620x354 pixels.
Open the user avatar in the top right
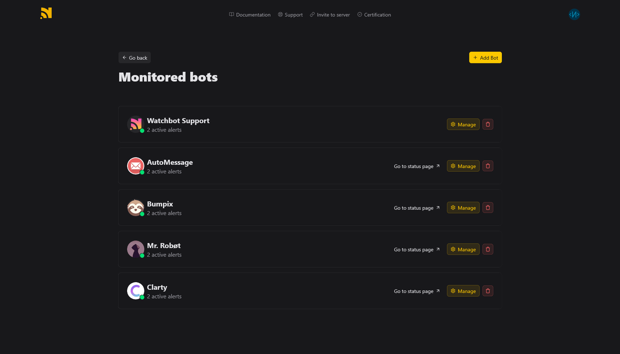574,15
